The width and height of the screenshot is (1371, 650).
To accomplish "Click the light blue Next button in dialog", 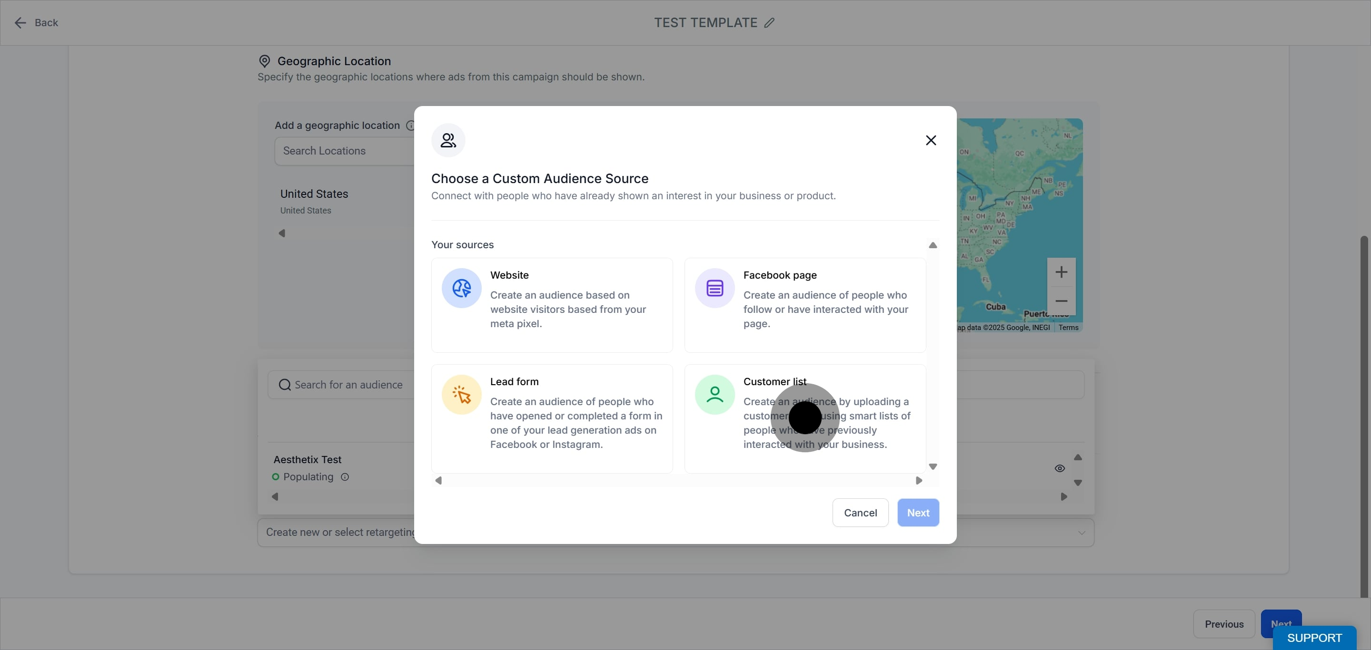I will 918,513.
